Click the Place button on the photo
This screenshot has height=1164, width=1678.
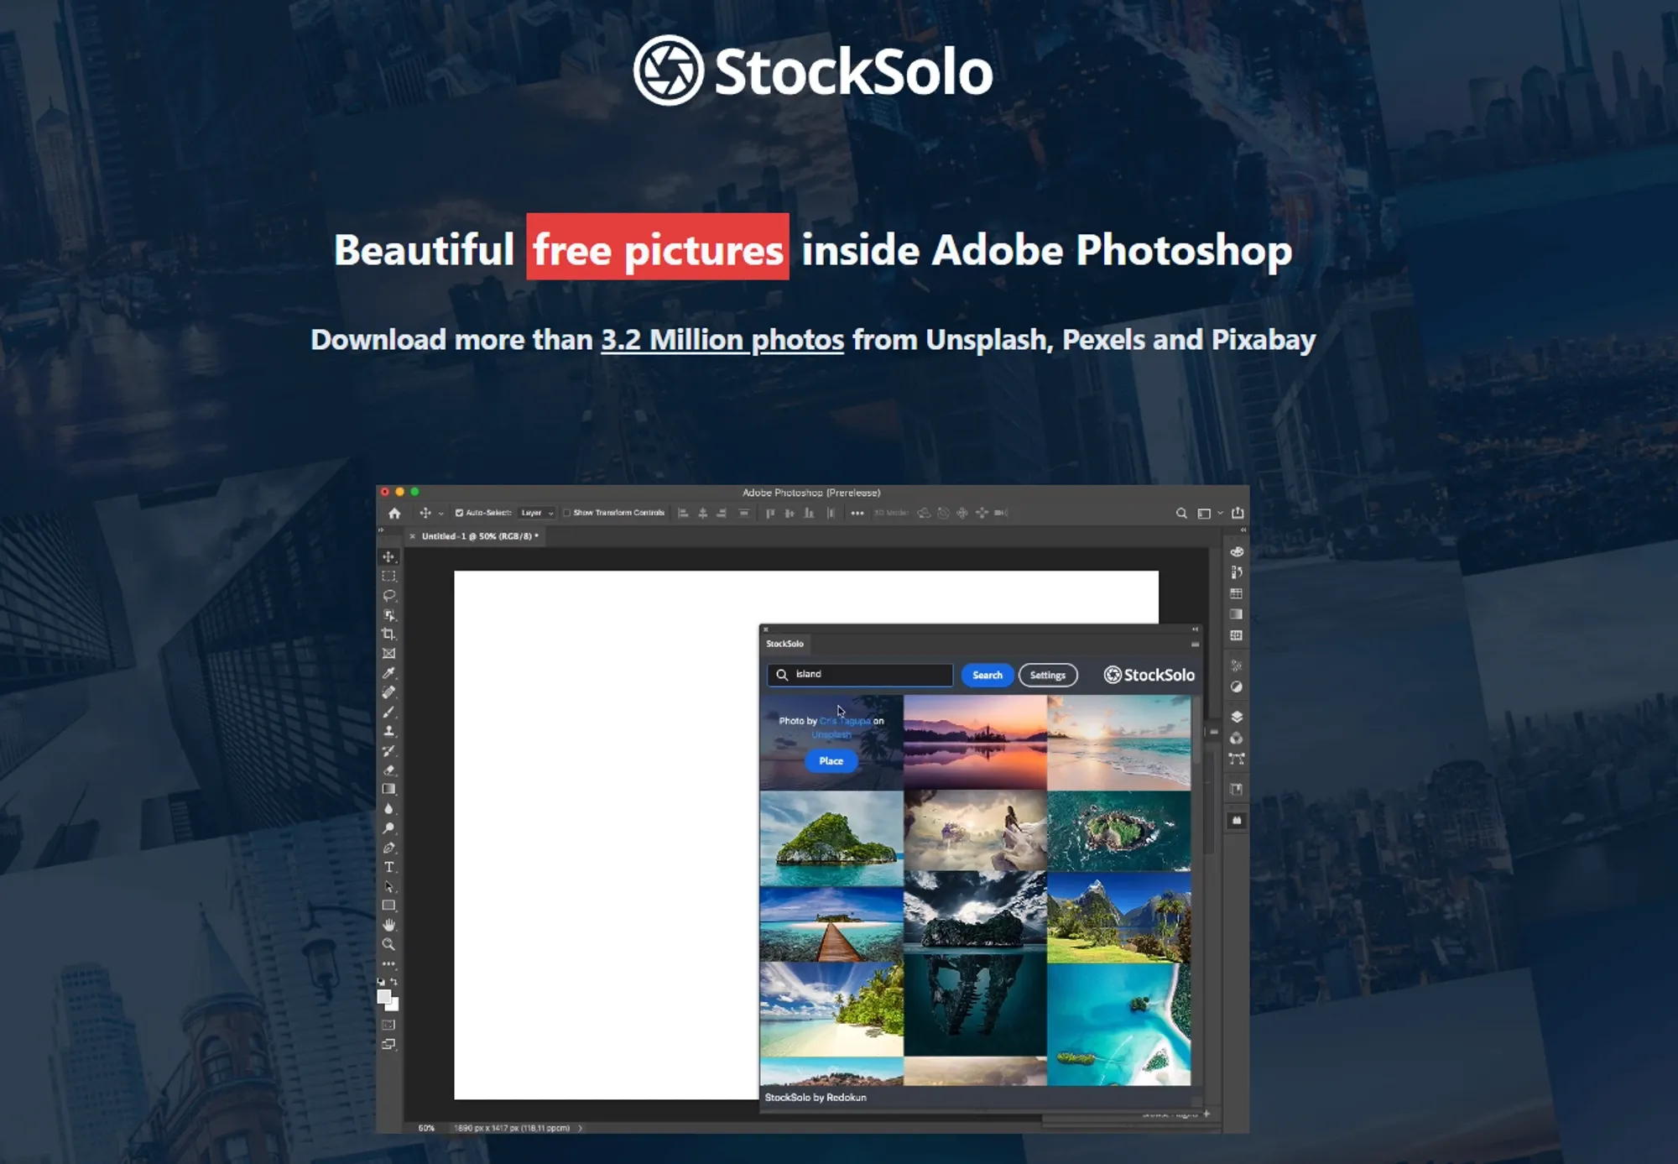coord(831,760)
